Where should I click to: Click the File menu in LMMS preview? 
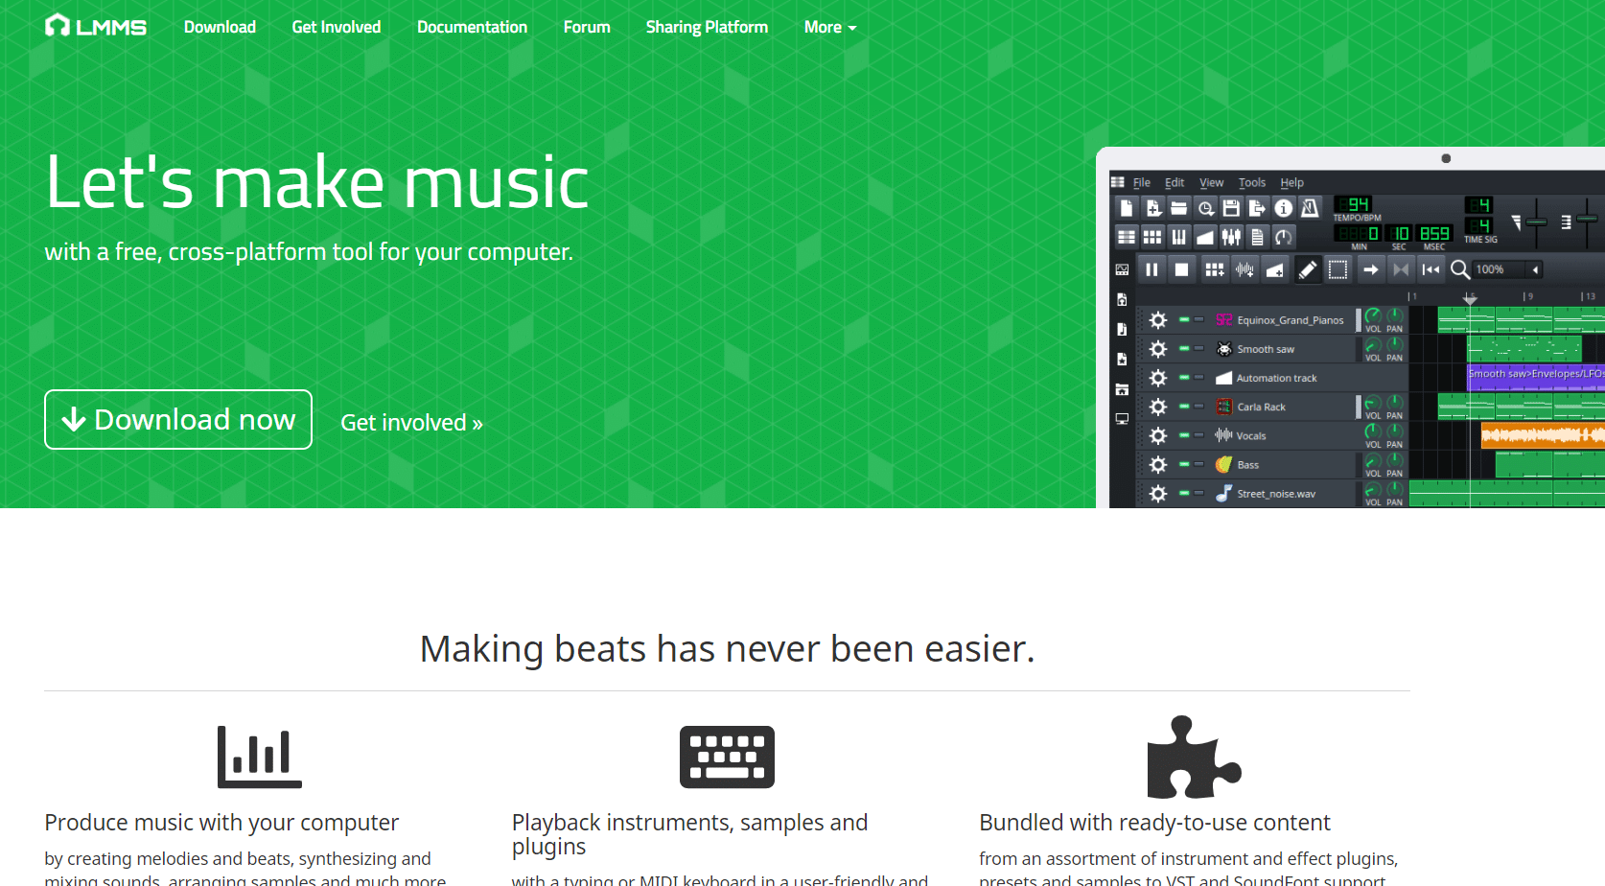click(x=1141, y=182)
